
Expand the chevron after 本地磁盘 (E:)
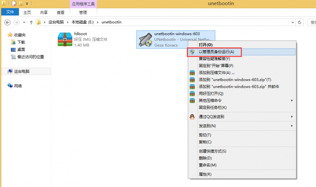(x=98, y=22)
